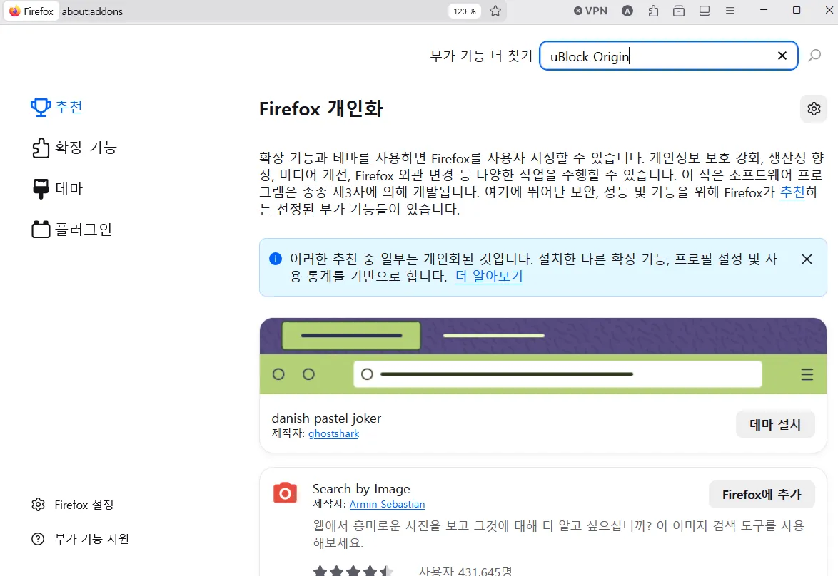Click the question mark icon for 부가 기능 지원
Image resolution: width=838 pixels, height=576 pixels.
tap(38, 539)
